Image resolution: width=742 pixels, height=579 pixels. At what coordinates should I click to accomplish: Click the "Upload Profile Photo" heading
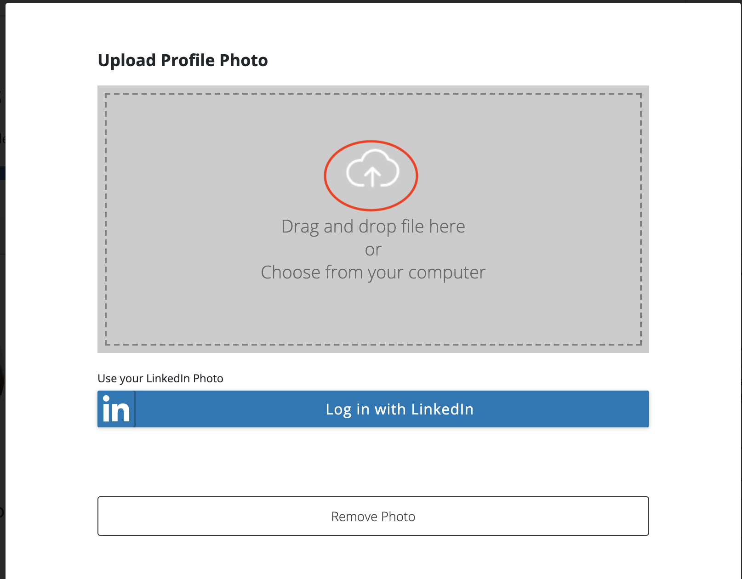pyautogui.click(x=183, y=60)
